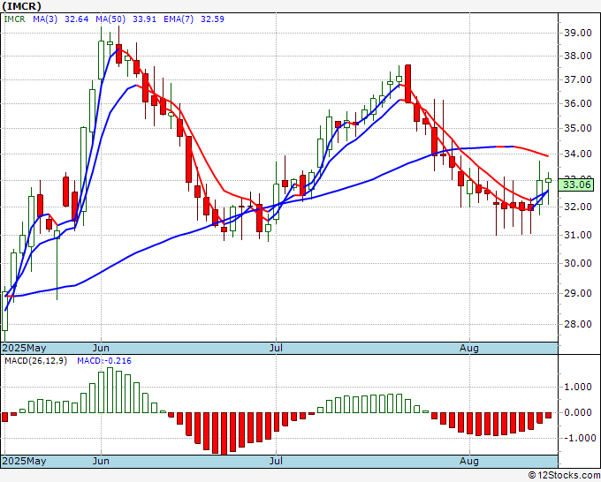Click Jun on the MACD panel axis
Viewport: 601px width, 482px height.
101,461
